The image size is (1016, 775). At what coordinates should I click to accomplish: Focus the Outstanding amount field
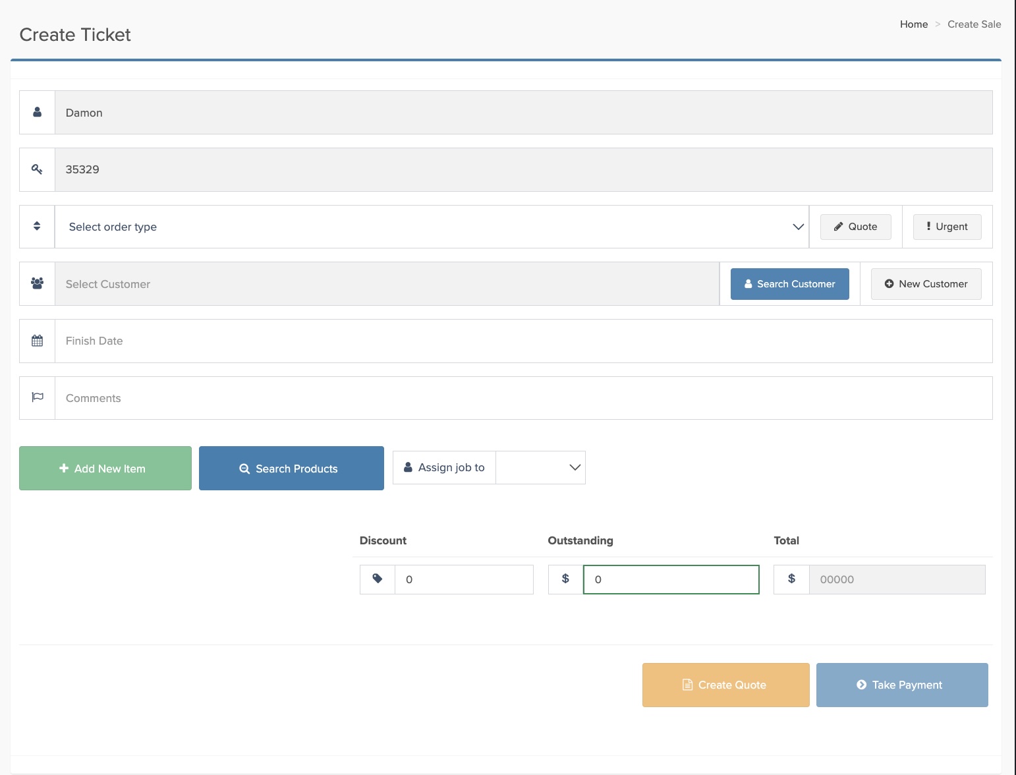pos(671,579)
